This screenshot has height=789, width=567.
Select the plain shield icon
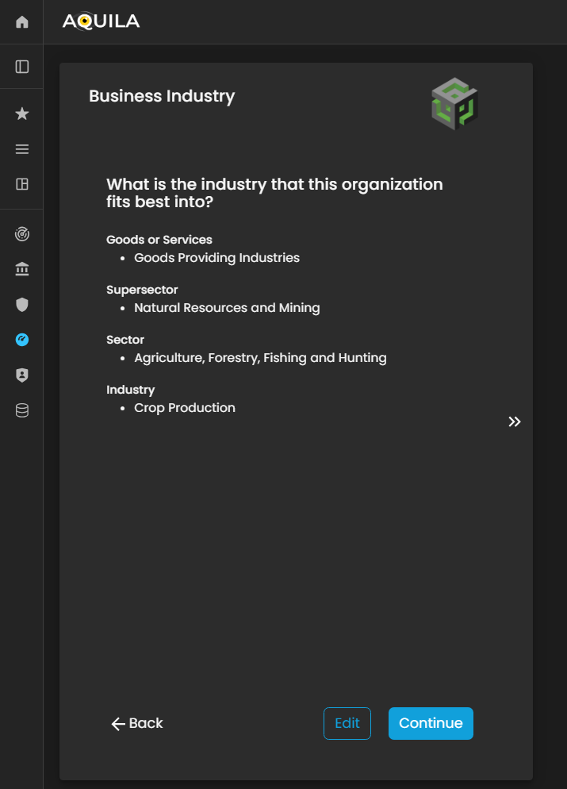(22, 305)
